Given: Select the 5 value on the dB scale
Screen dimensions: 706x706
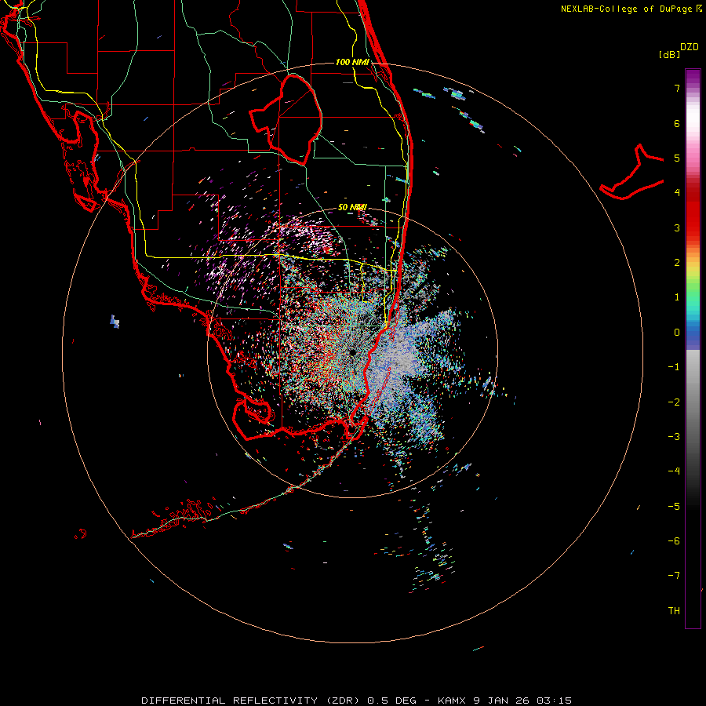Looking at the screenshot, I should [x=677, y=158].
